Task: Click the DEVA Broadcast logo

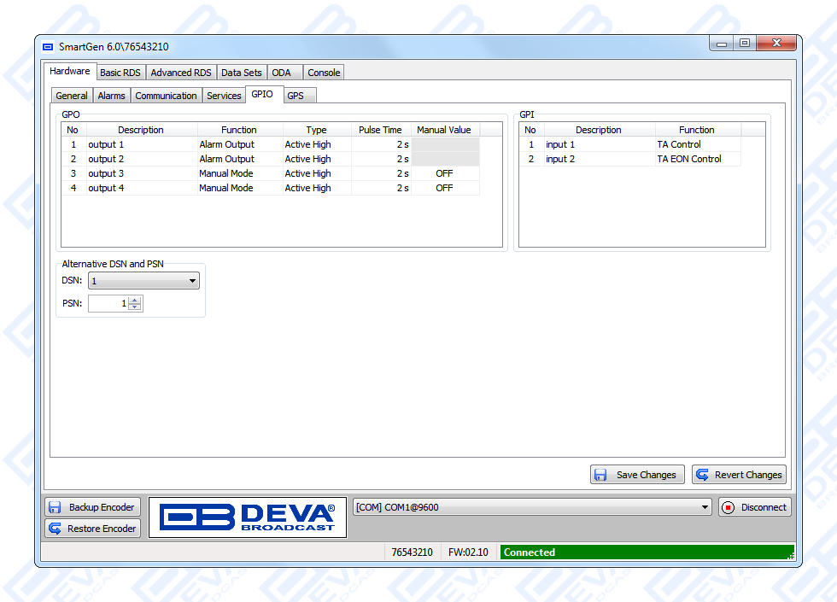Action: click(x=248, y=517)
